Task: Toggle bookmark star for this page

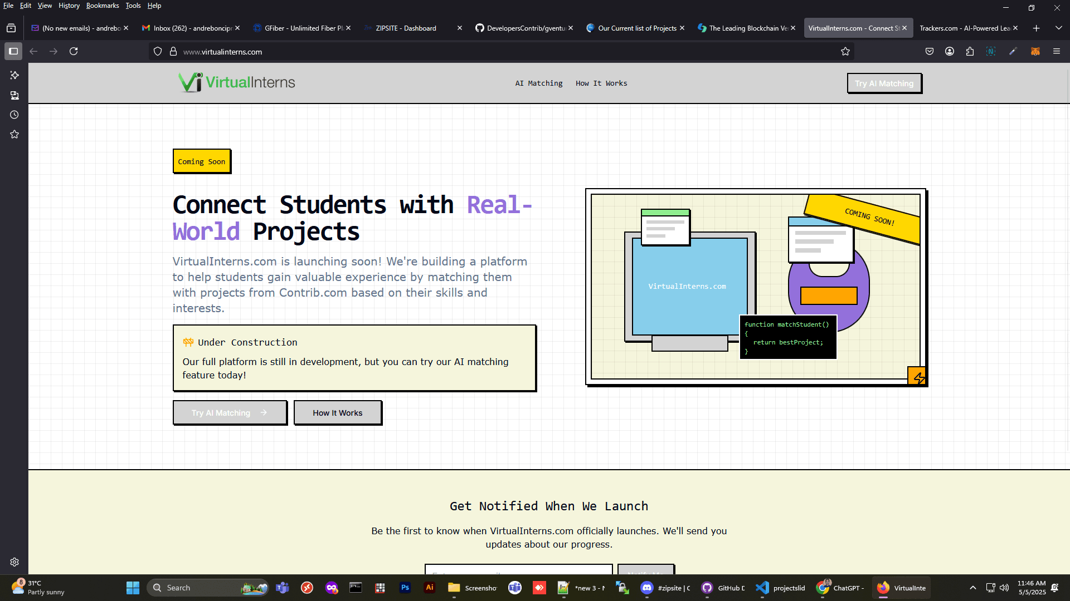Action: tap(845, 51)
